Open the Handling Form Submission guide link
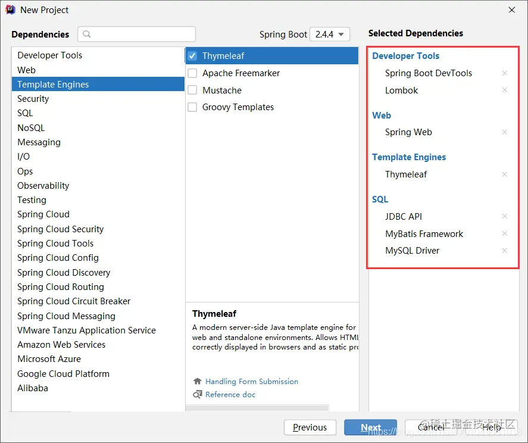528x443 pixels. click(x=252, y=381)
